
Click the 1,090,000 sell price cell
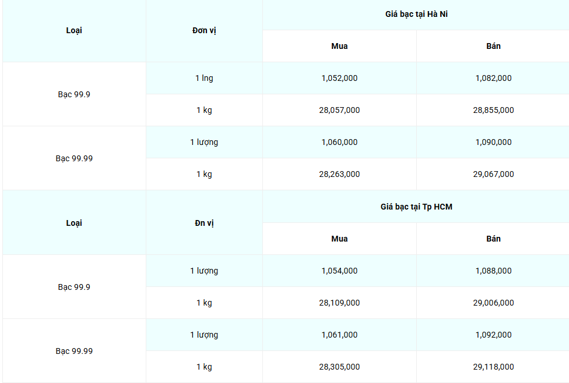tap(493, 142)
